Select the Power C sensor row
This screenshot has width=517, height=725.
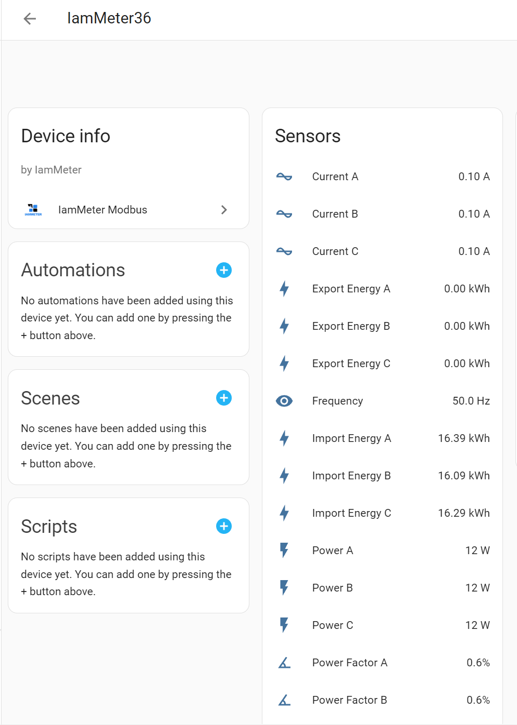click(x=382, y=625)
